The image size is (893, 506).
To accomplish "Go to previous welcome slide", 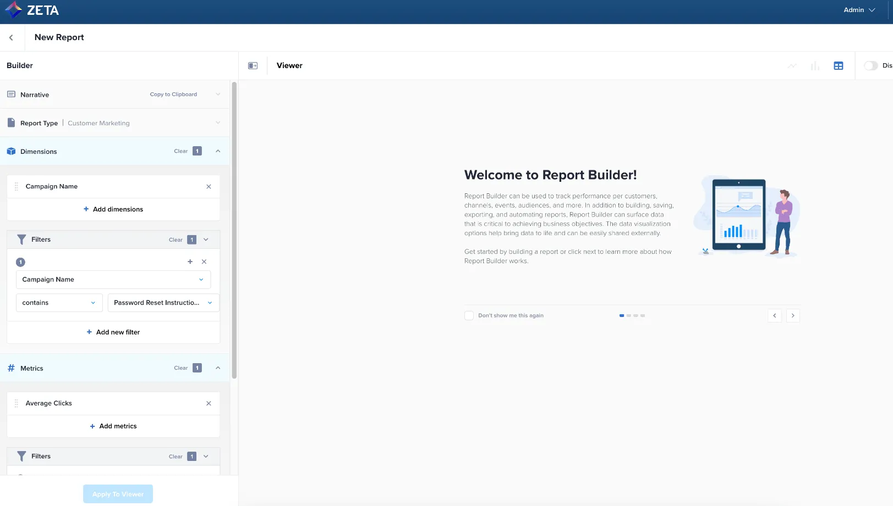I will (775, 315).
